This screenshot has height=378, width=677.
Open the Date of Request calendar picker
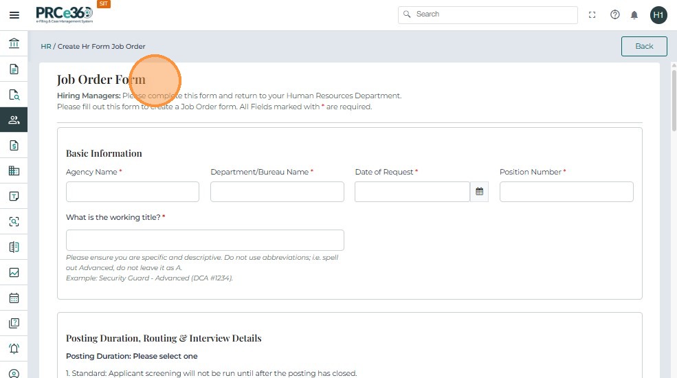click(479, 192)
